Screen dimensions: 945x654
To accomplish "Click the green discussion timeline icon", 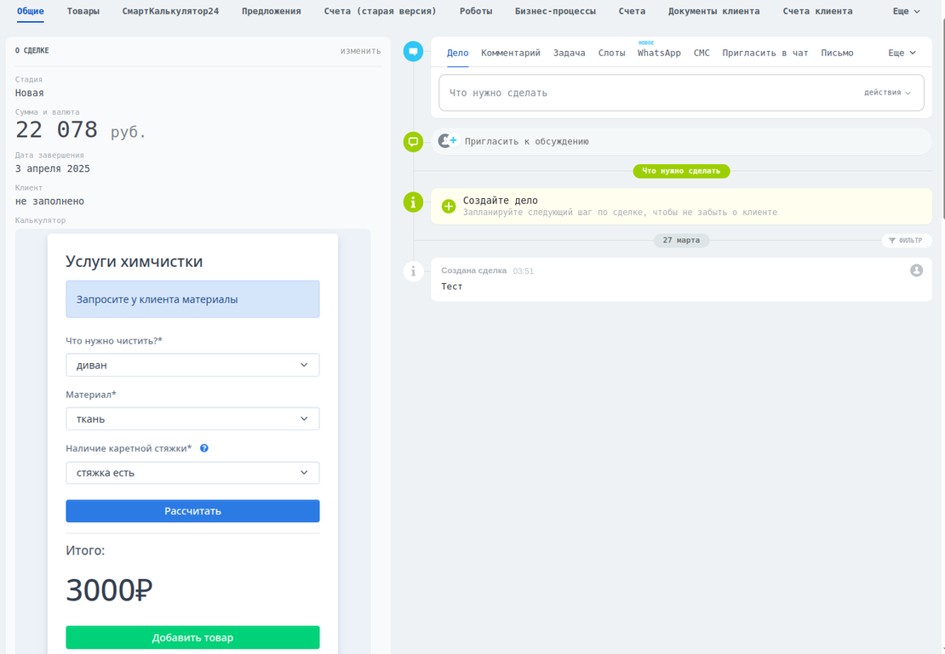I will [413, 142].
